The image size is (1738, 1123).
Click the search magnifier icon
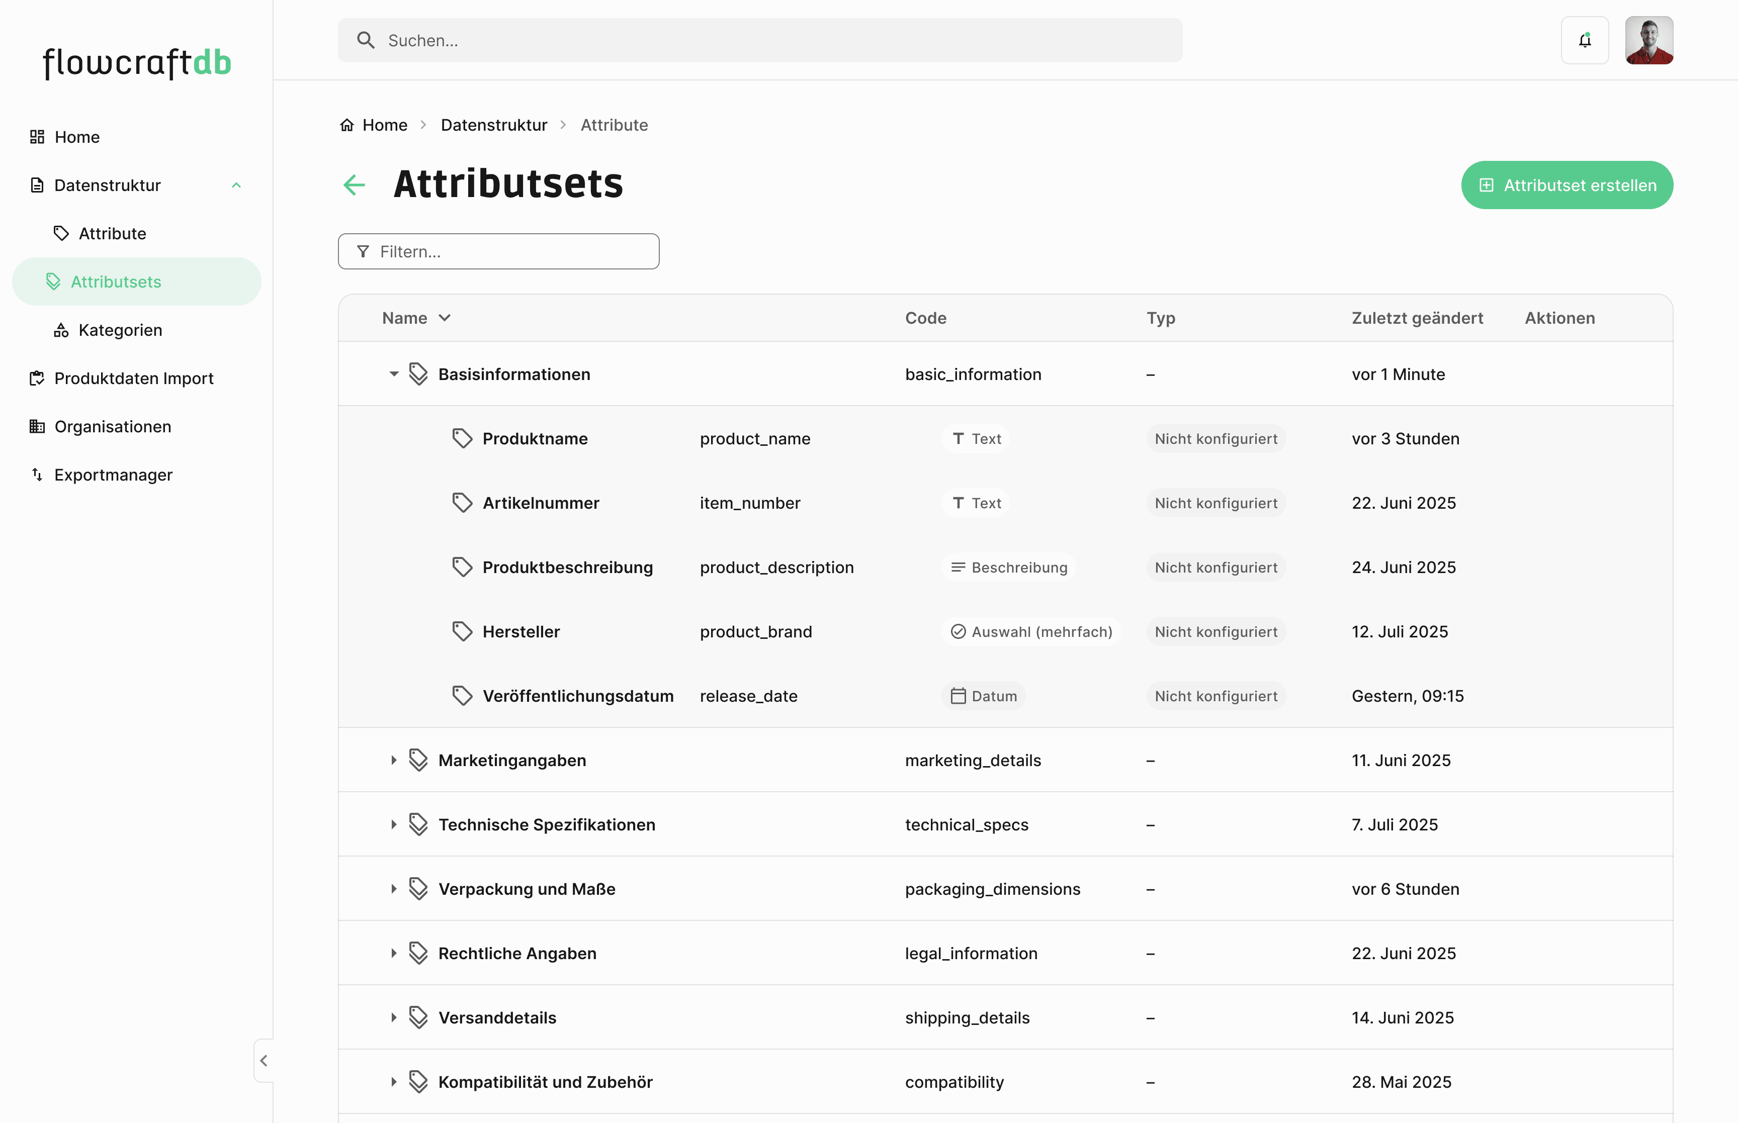coord(366,41)
